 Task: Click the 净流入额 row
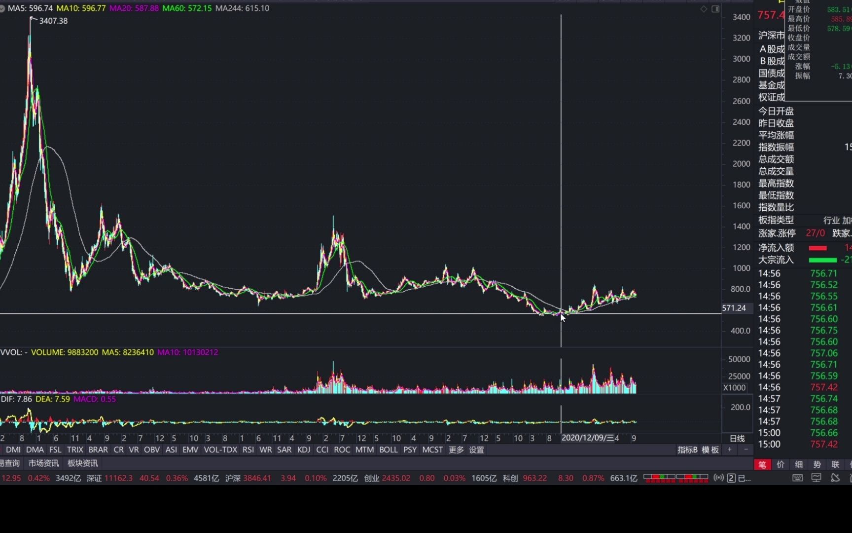pos(805,247)
